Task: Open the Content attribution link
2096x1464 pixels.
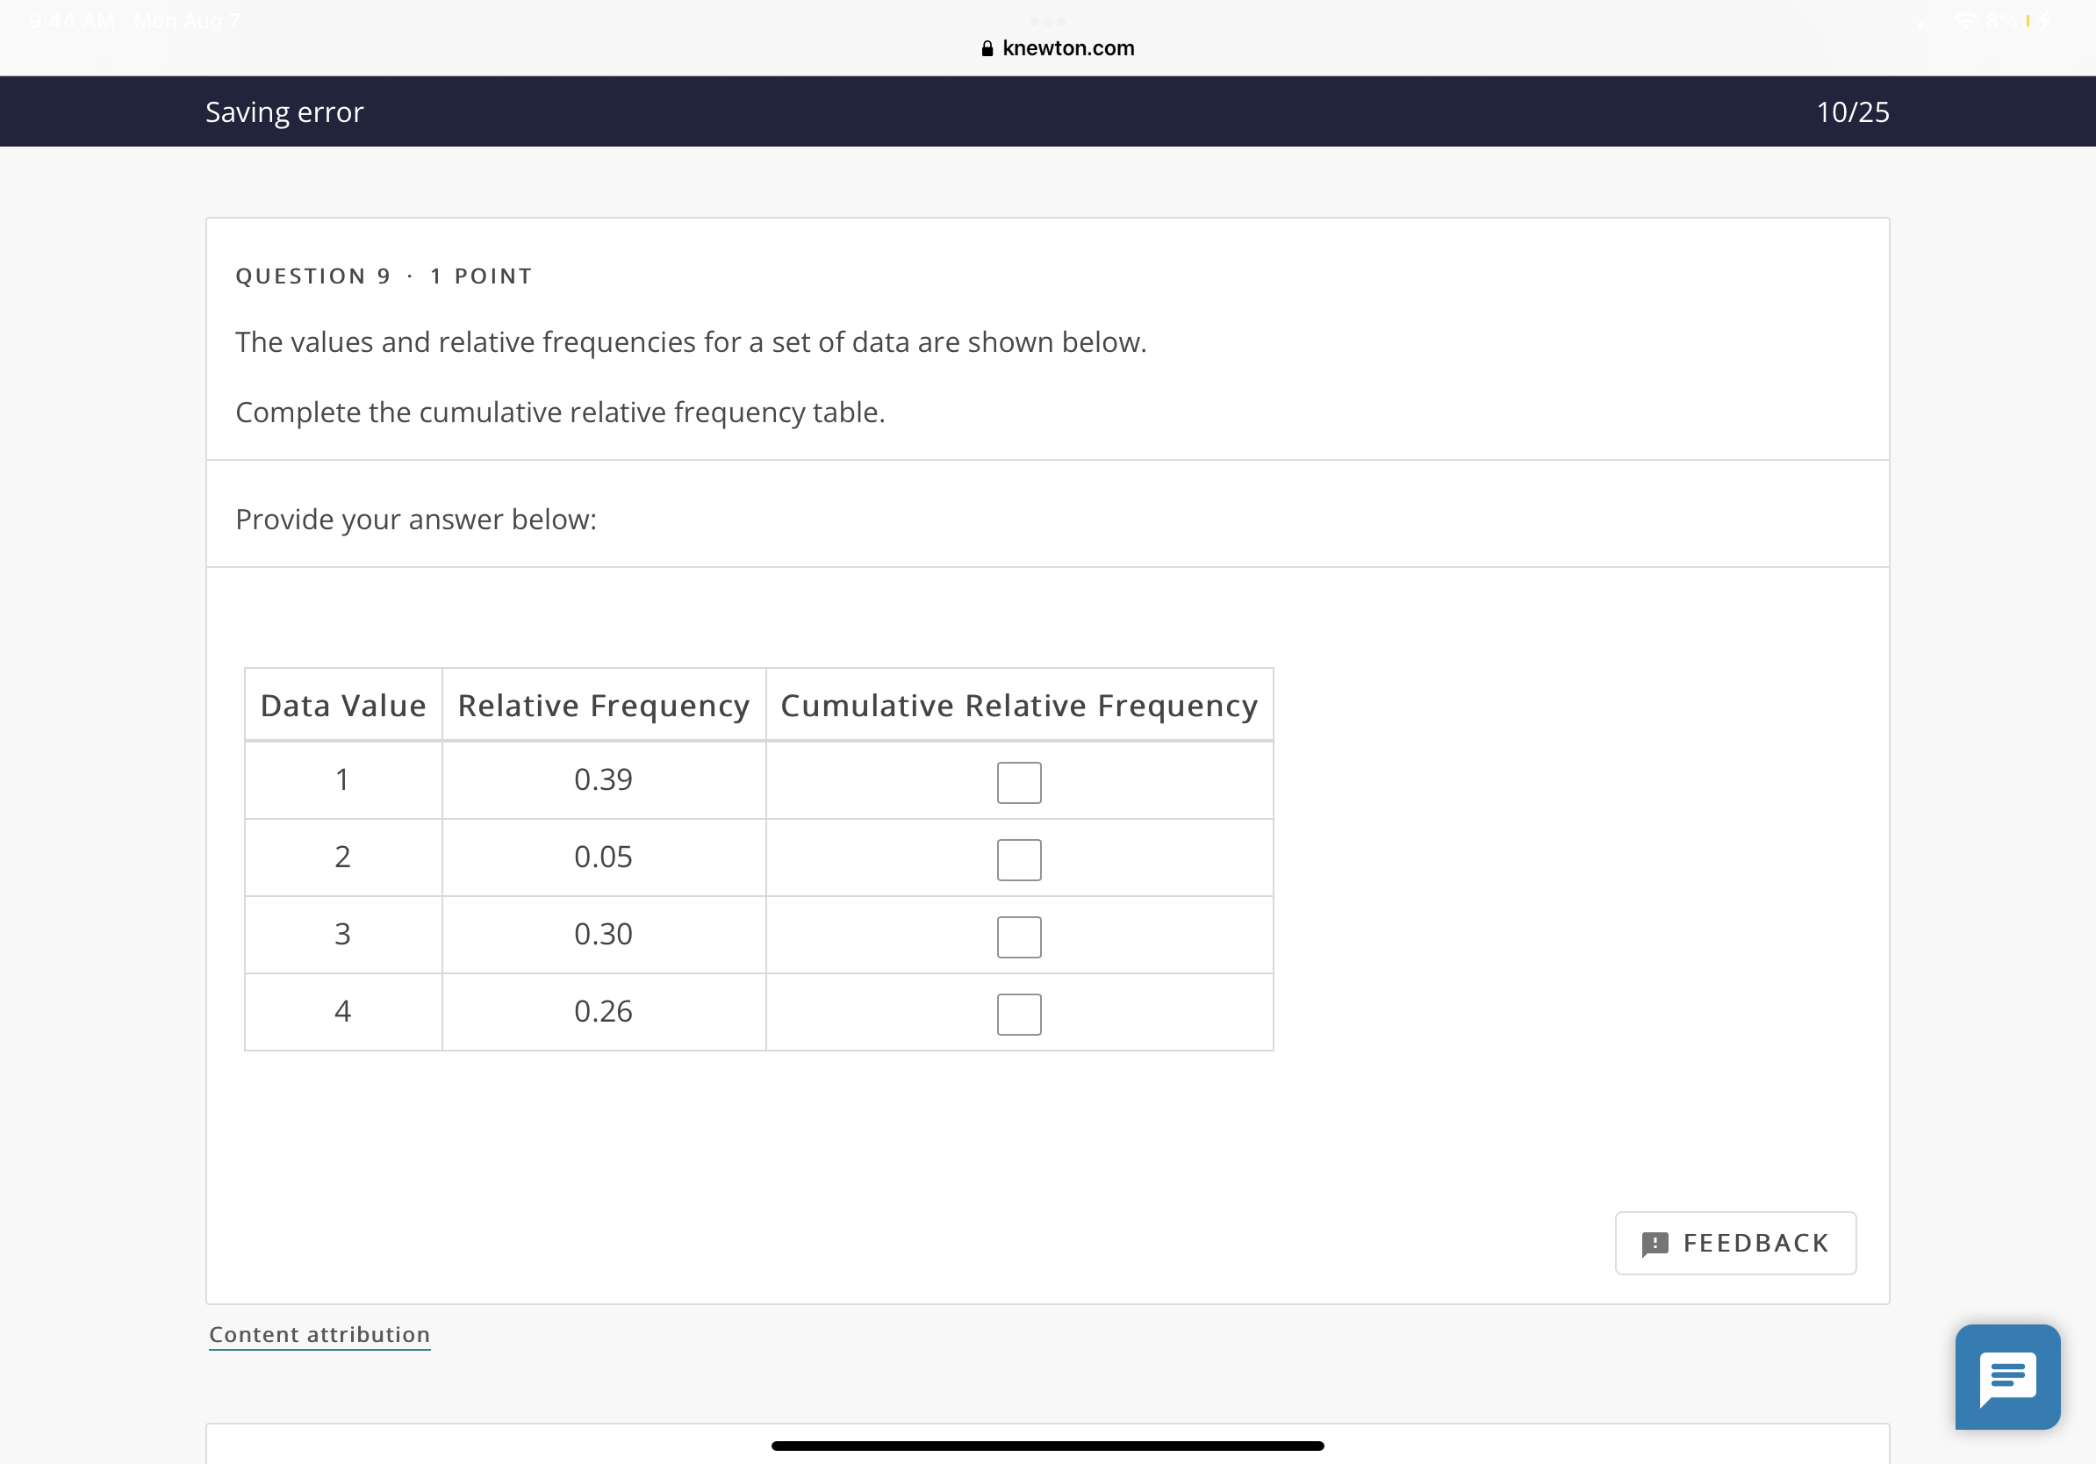Action: point(319,1333)
